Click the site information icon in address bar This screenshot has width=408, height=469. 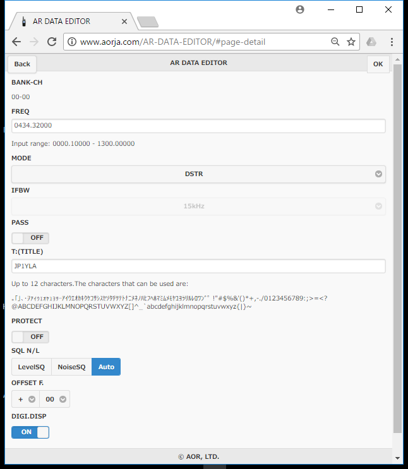click(71, 42)
